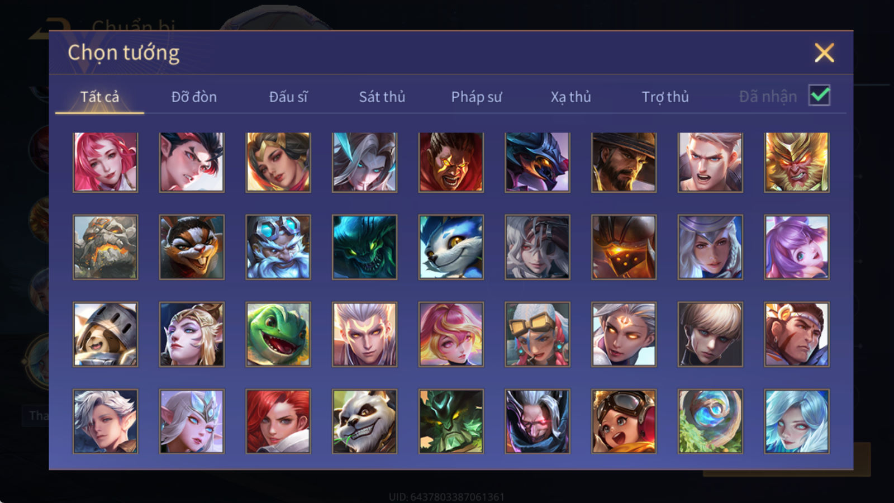Choose the golden monkey king hero

tap(796, 162)
